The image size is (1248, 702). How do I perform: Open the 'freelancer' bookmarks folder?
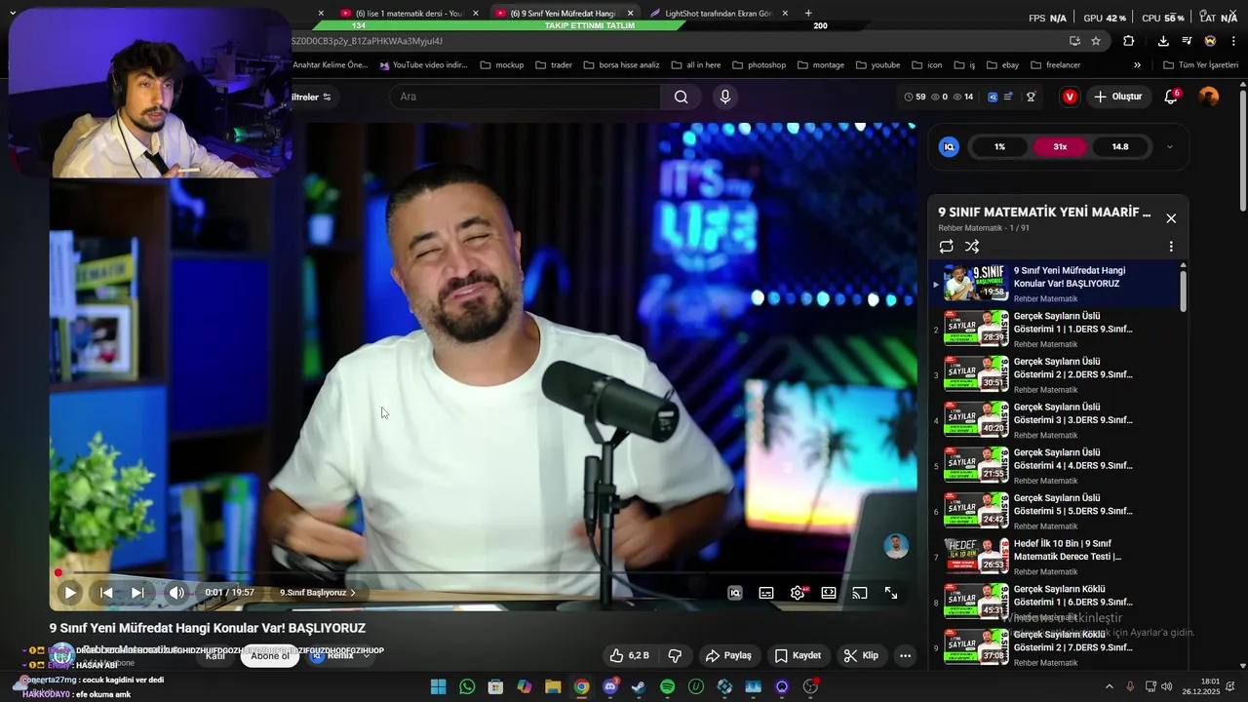(x=1055, y=65)
